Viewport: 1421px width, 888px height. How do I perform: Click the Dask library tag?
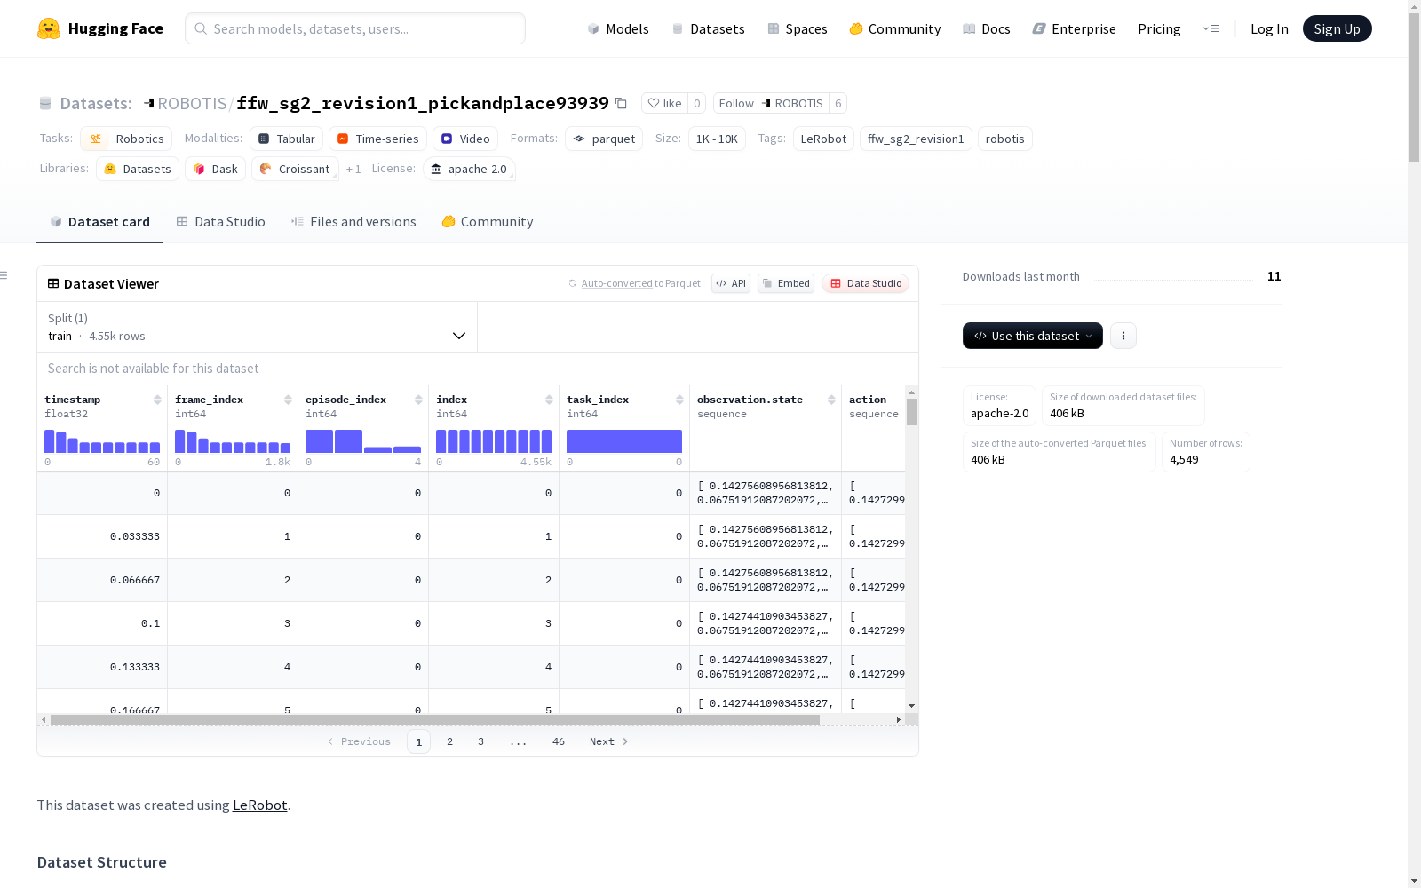[x=215, y=169]
